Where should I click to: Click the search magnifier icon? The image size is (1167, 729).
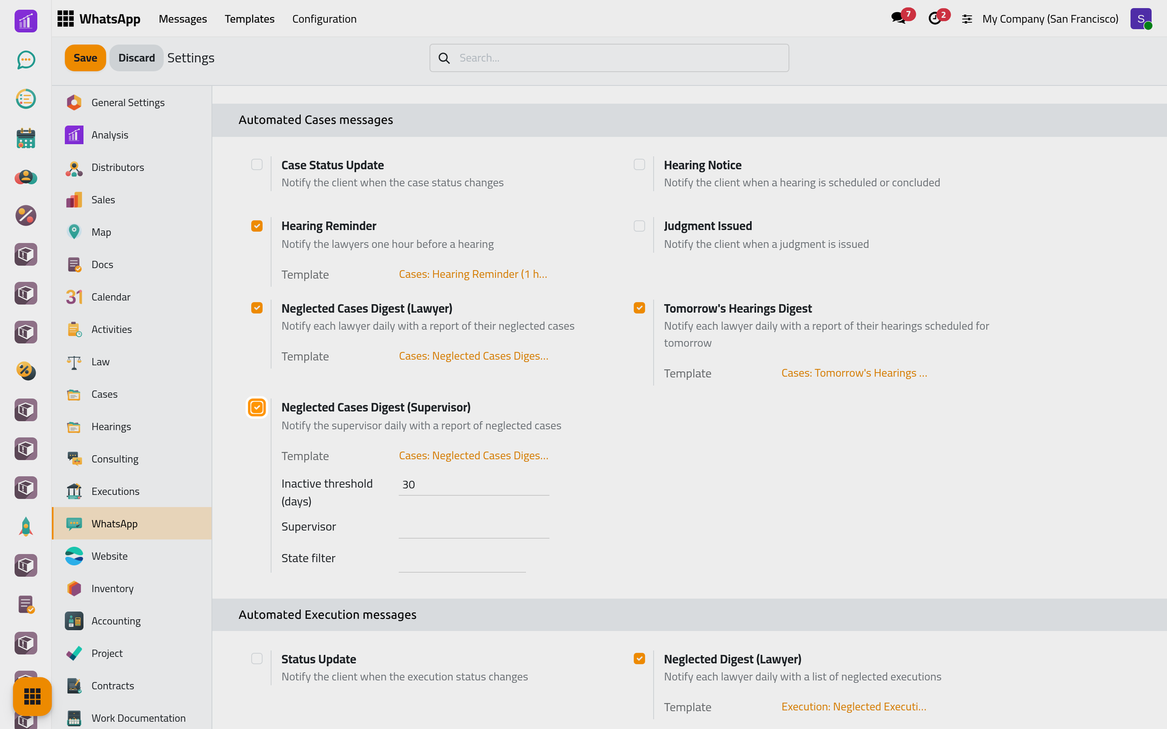coord(444,58)
